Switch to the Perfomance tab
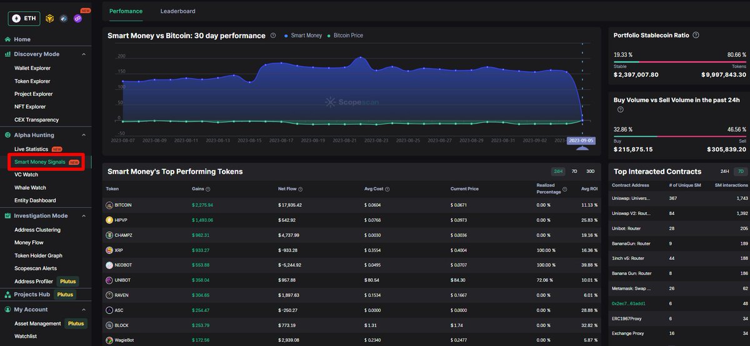 coord(126,11)
